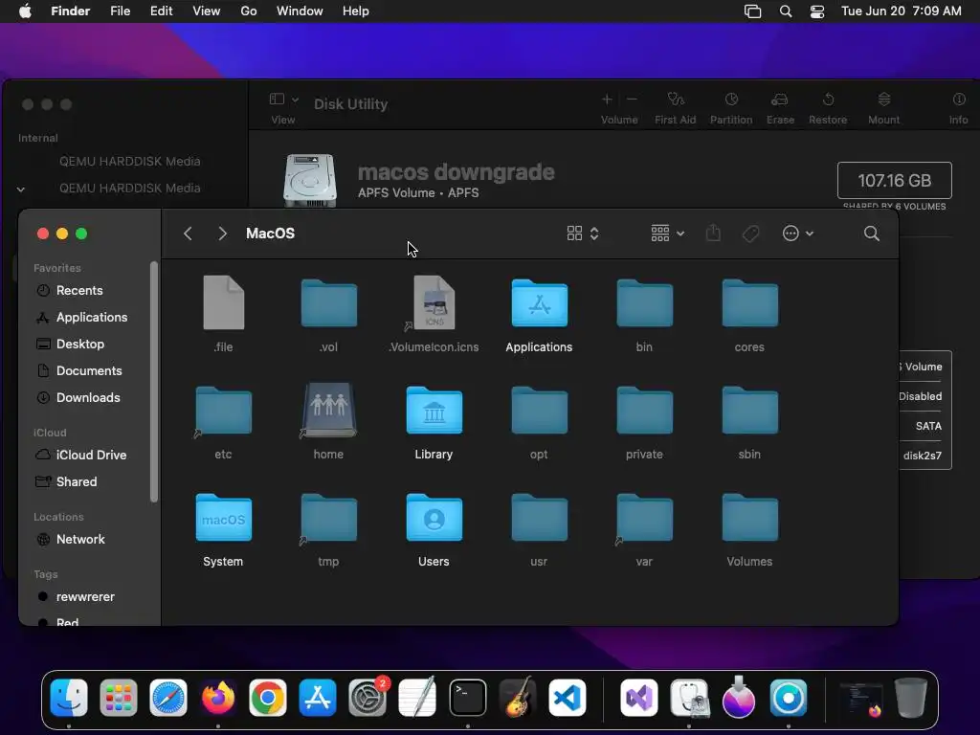Launch Terminal from the Dock
Screen dimensions: 980x735
pos(467,698)
